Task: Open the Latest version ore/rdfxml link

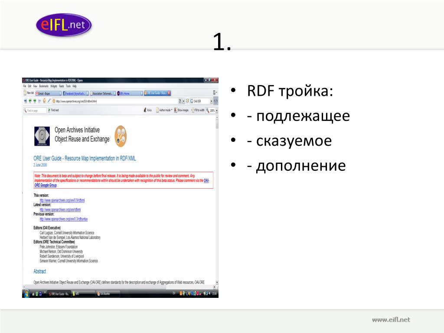Action: pyautogui.click(x=60, y=209)
